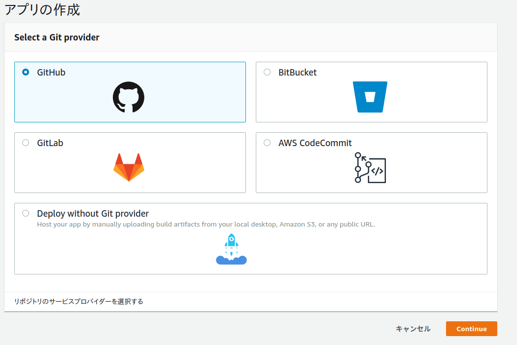The height and width of the screenshot is (345, 517).
Task: Select the AWS CodeCommit radio button
Action: coord(267,143)
